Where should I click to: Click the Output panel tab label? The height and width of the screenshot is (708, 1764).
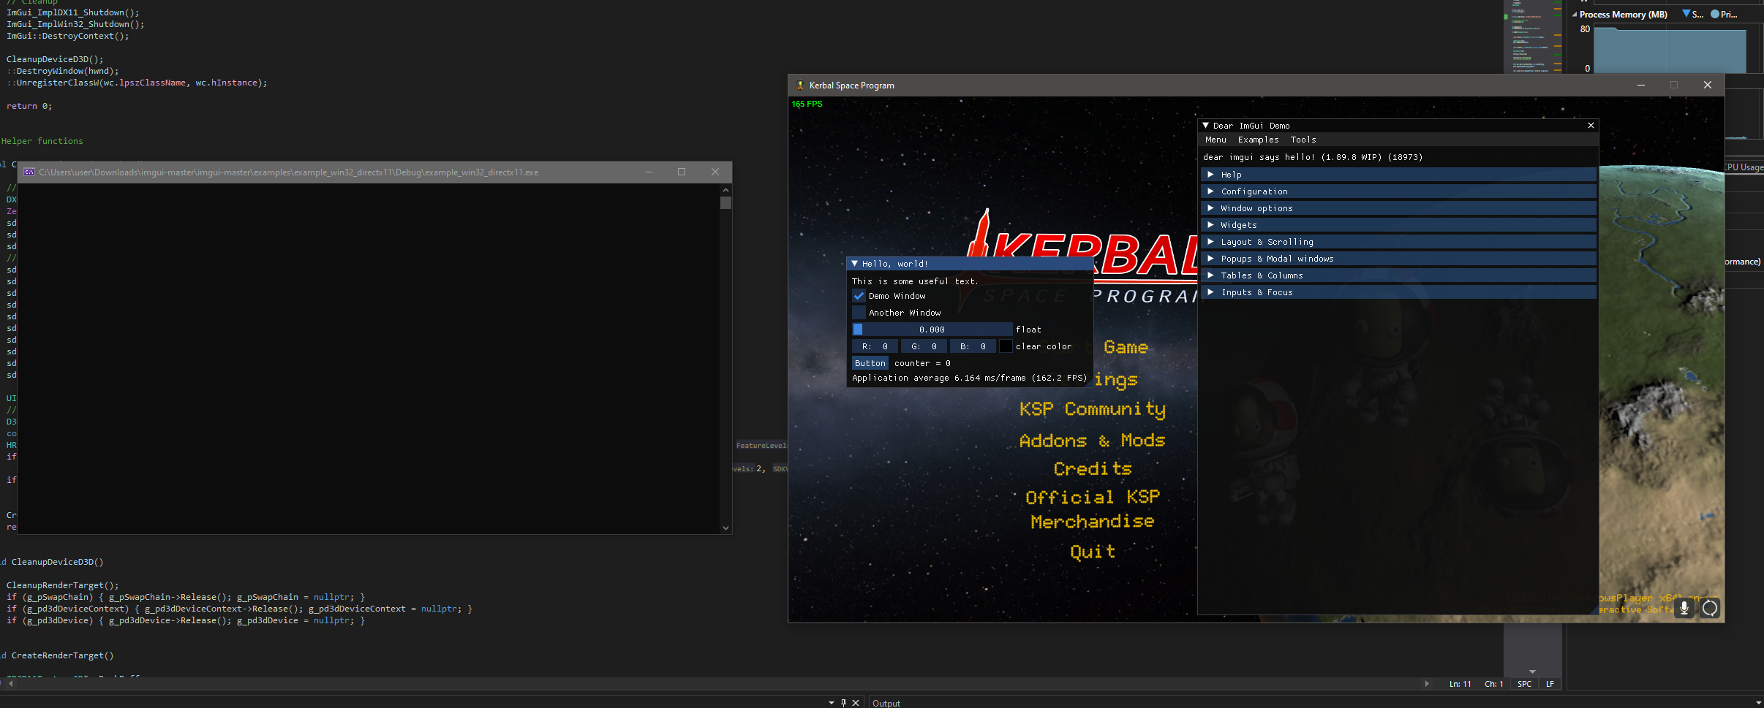pyautogui.click(x=886, y=703)
